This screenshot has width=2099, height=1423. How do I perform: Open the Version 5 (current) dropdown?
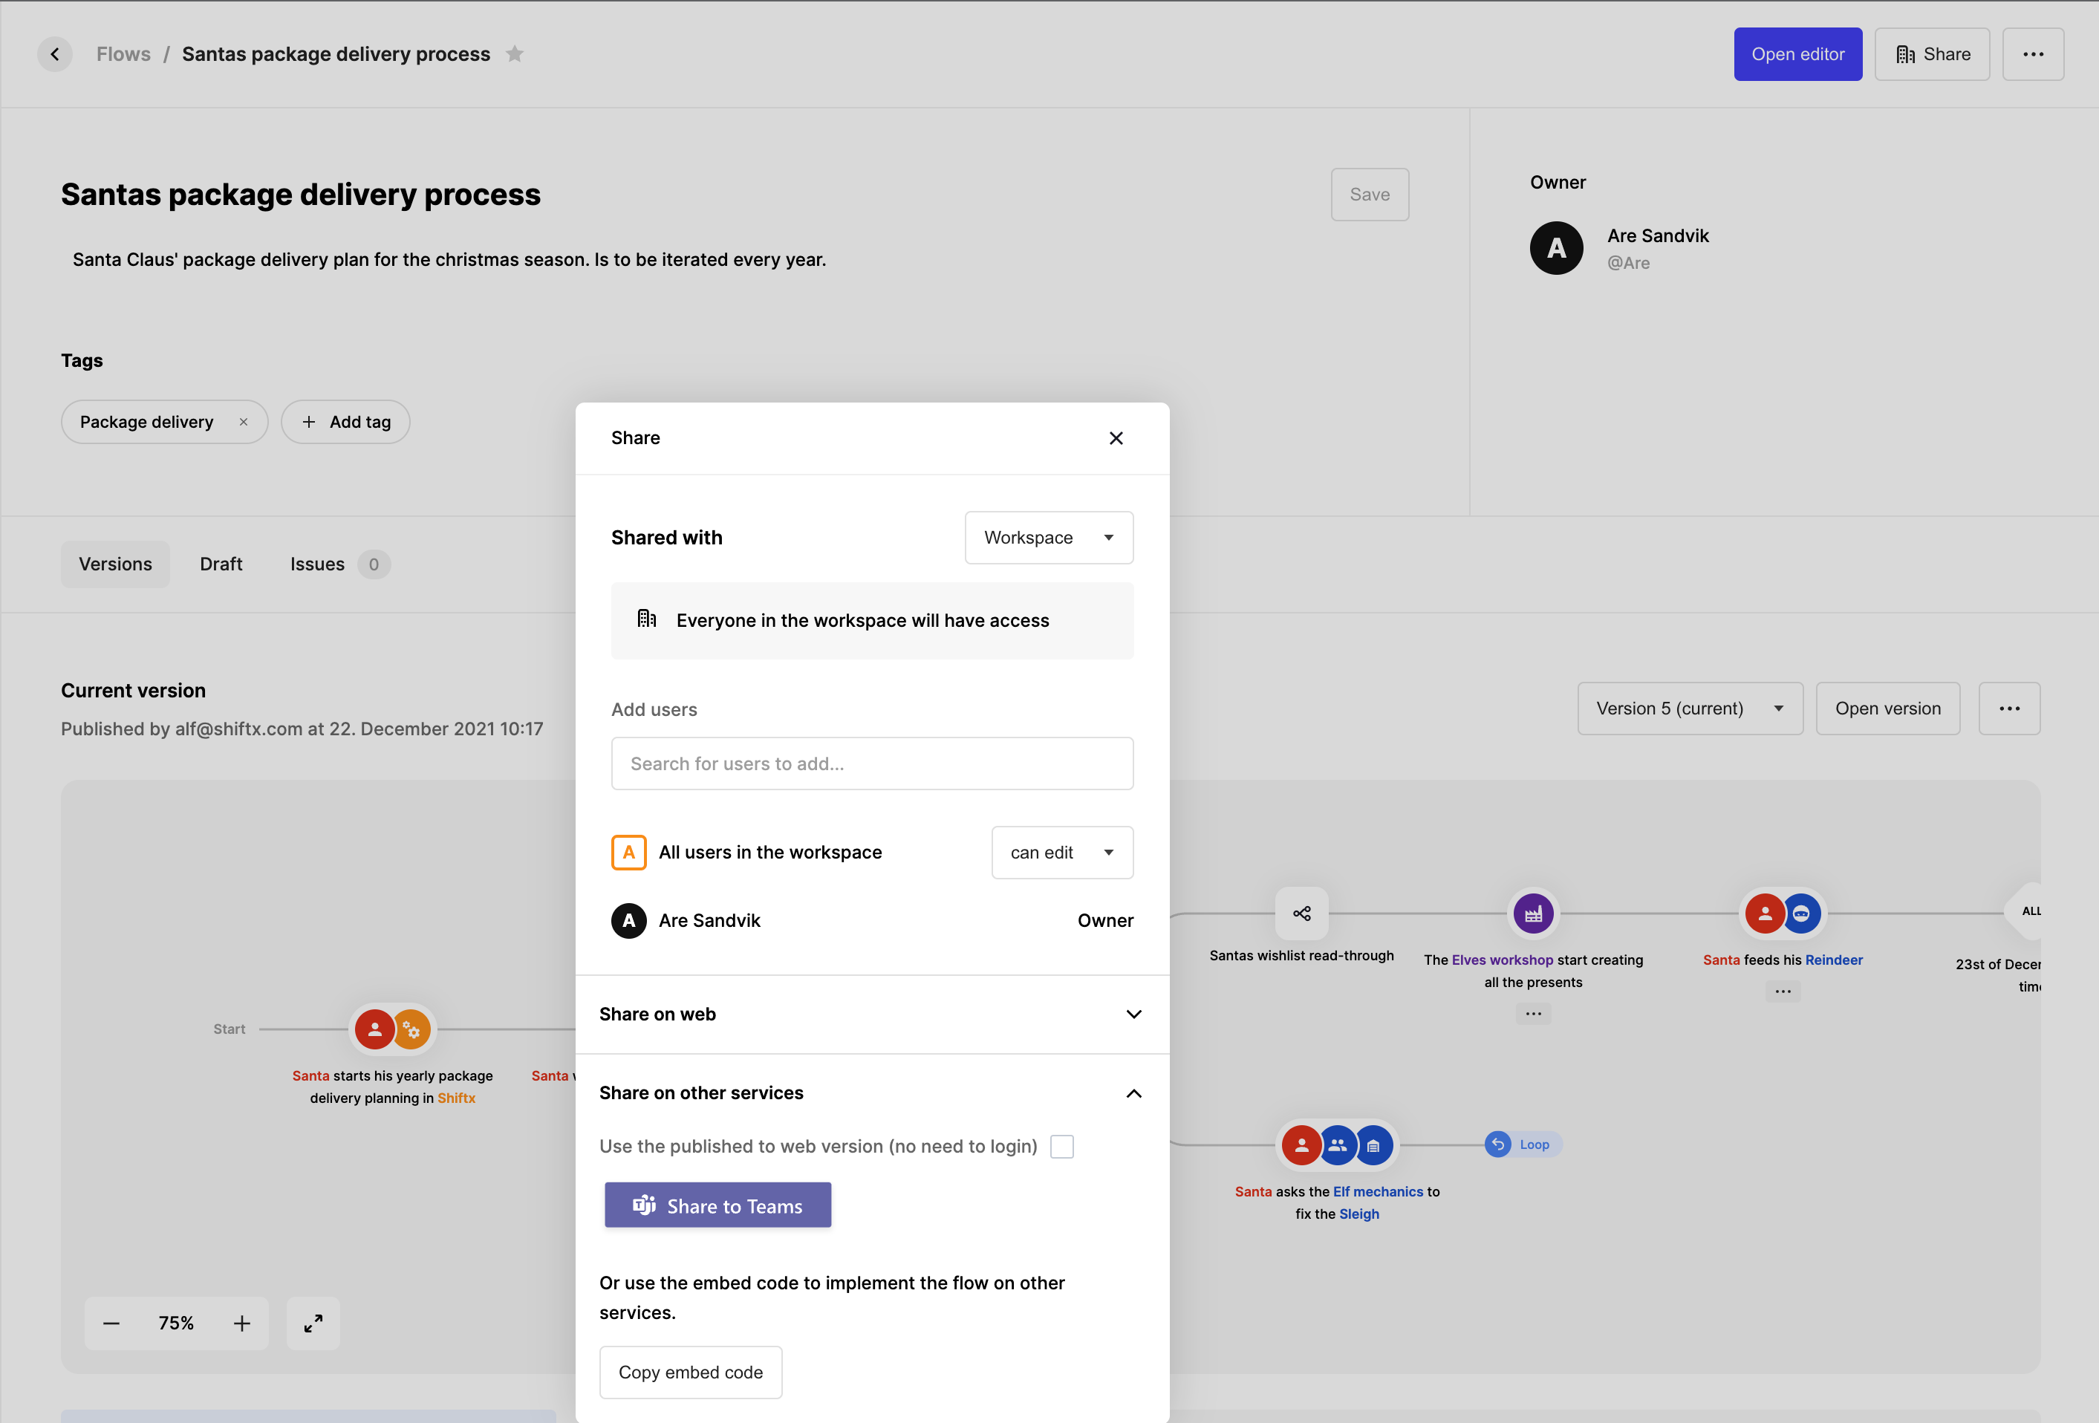1689,709
